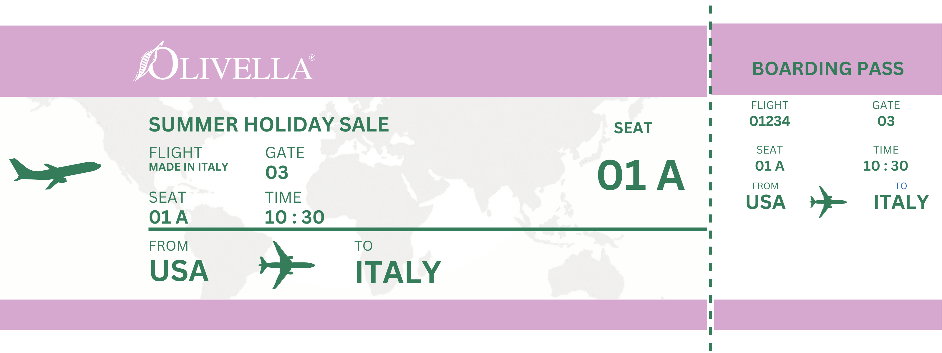
Task: Click the stub time 10 : 30
Action: pos(885,166)
